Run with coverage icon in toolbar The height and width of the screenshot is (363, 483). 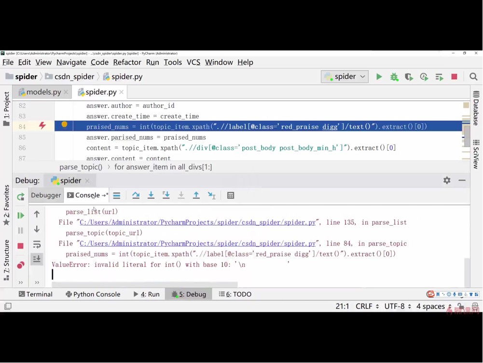click(409, 77)
